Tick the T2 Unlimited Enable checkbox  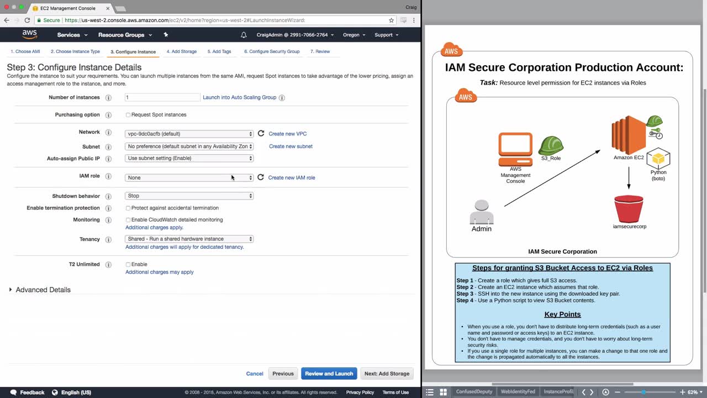(128, 265)
